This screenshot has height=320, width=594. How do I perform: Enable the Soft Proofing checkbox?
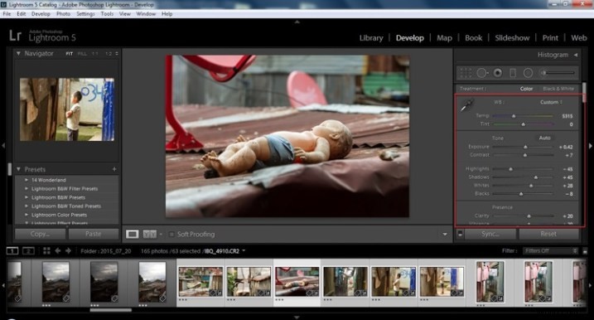(x=171, y=235)
